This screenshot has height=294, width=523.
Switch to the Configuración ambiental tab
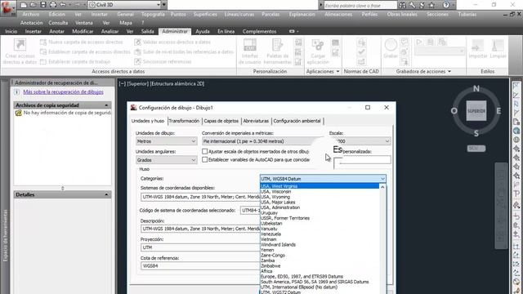(297, 121)
